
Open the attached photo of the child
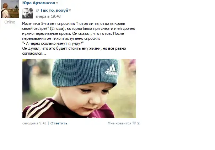[79, 89]
